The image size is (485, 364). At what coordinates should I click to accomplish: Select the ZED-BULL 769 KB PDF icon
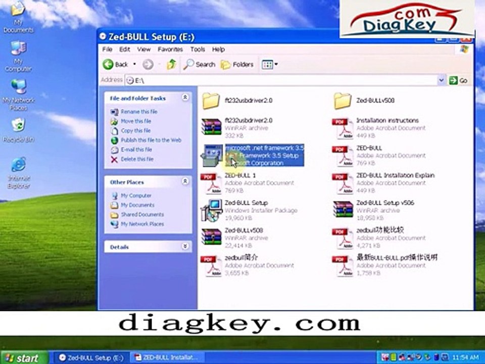(343, 156)
